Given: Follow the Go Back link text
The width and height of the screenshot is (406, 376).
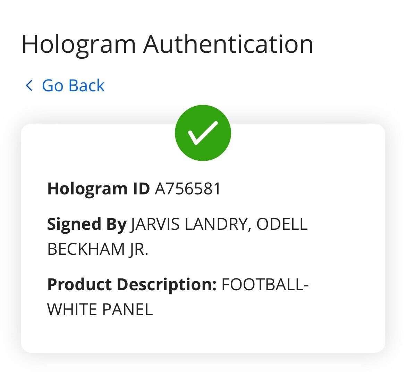Looking at the screenshot, I should click(x=73, y=85).
